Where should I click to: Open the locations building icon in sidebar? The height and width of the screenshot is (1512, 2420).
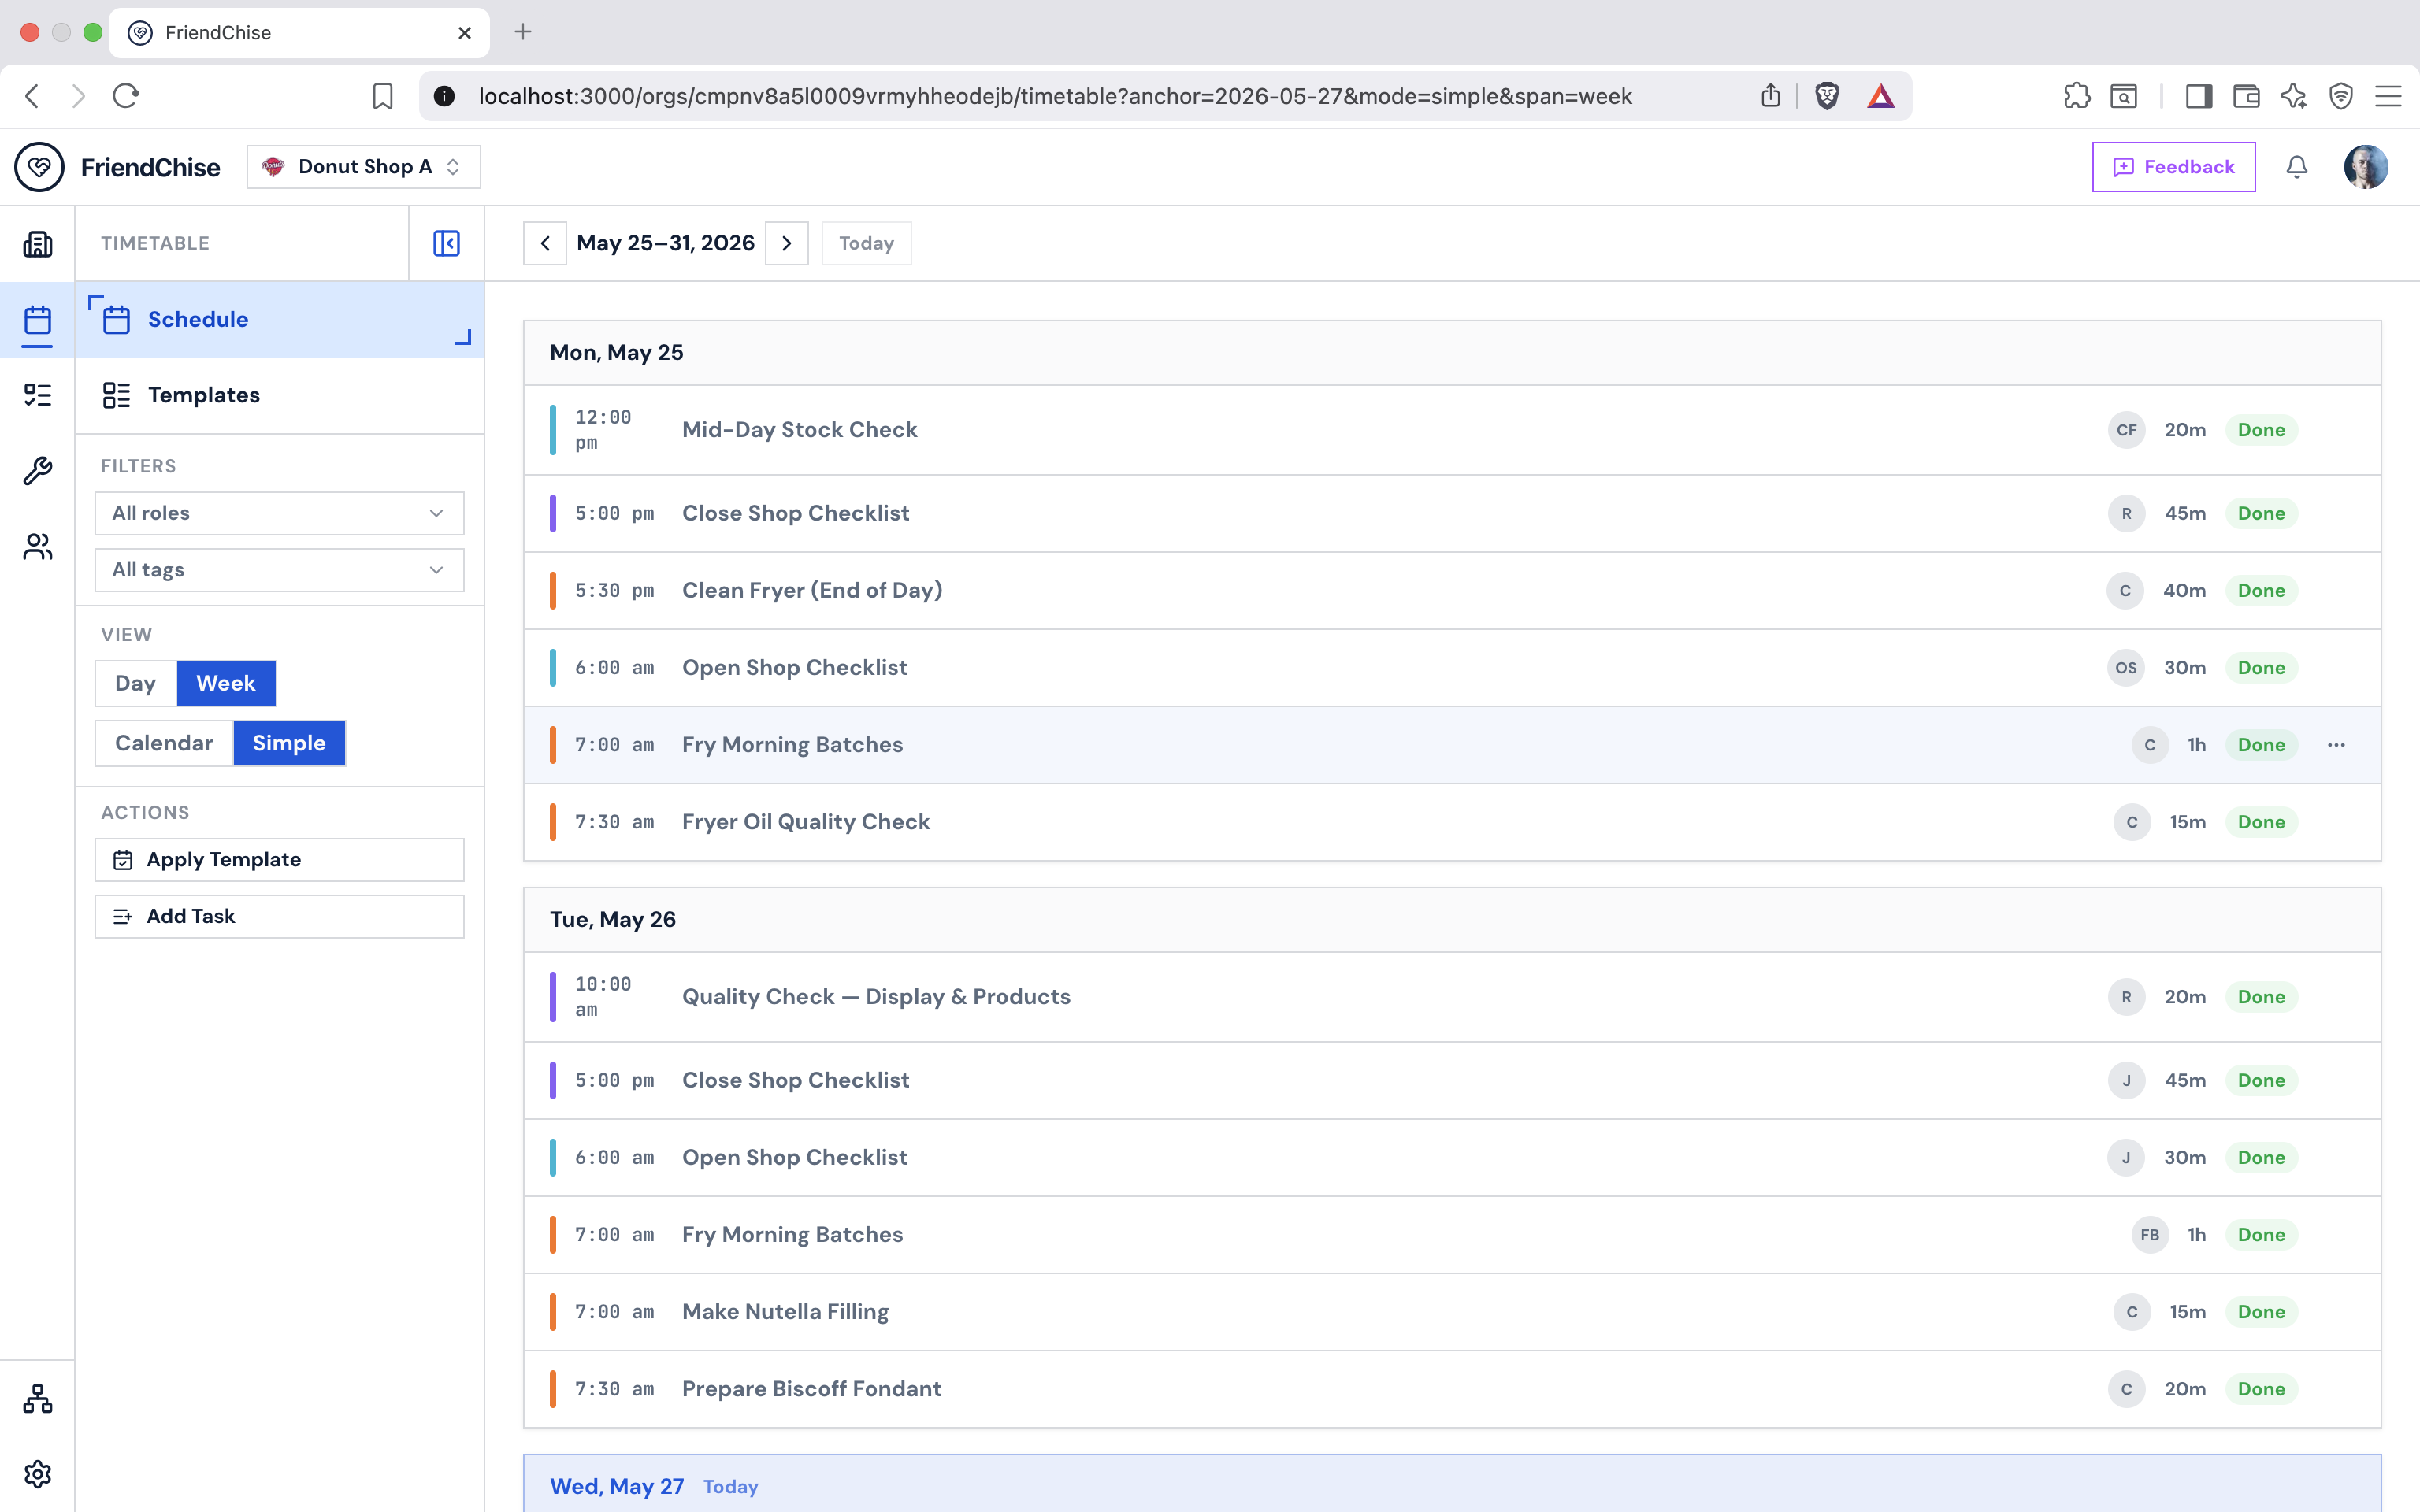point(37,244)
